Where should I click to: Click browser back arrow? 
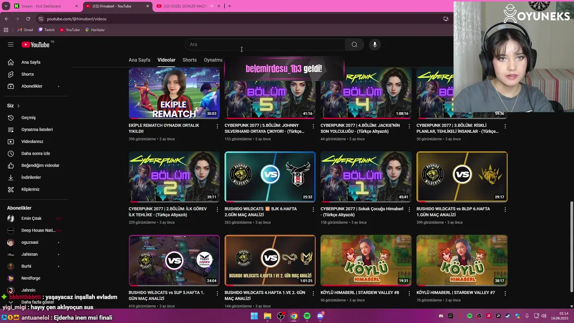click(6, 19)
